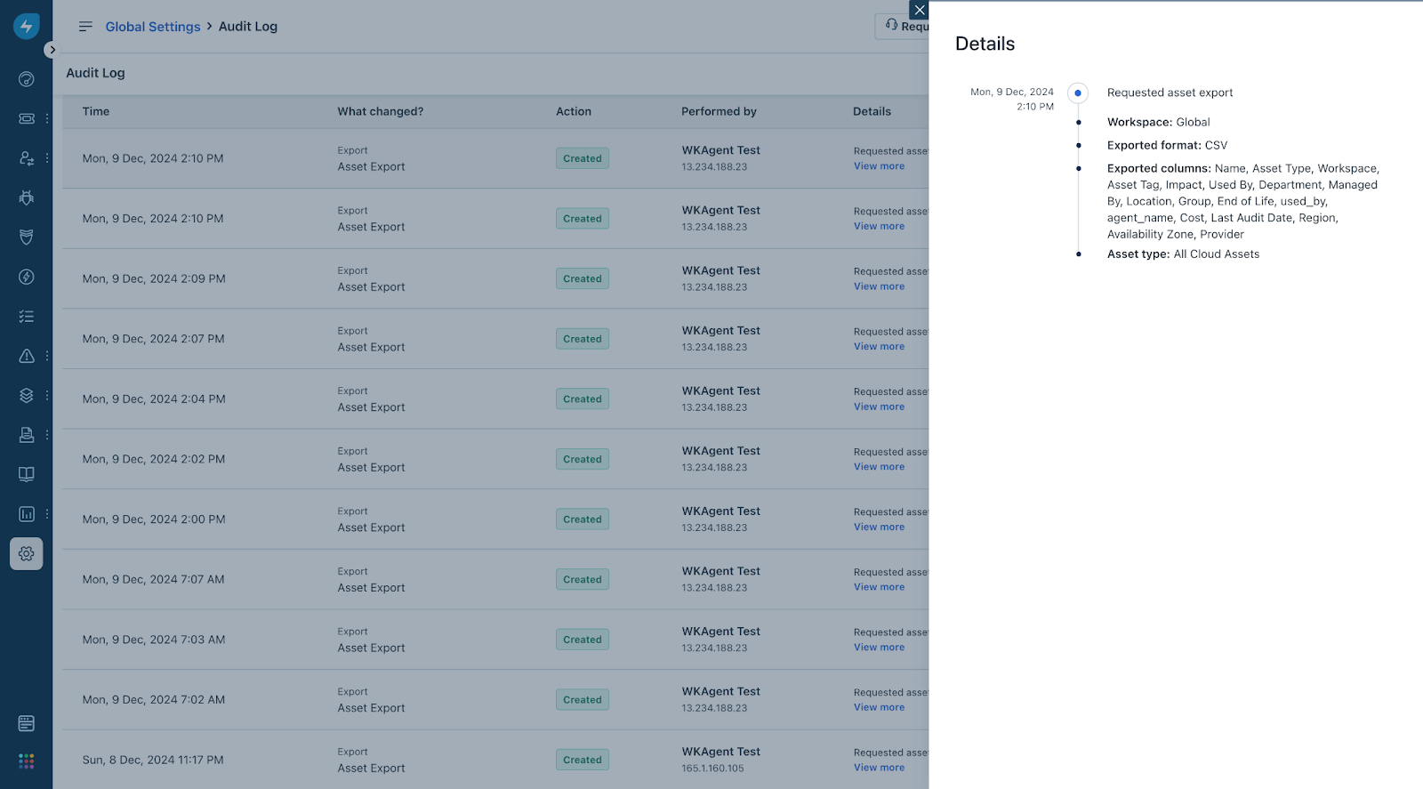
Task: Open more options dots beside alert icon
Action: 47,356
